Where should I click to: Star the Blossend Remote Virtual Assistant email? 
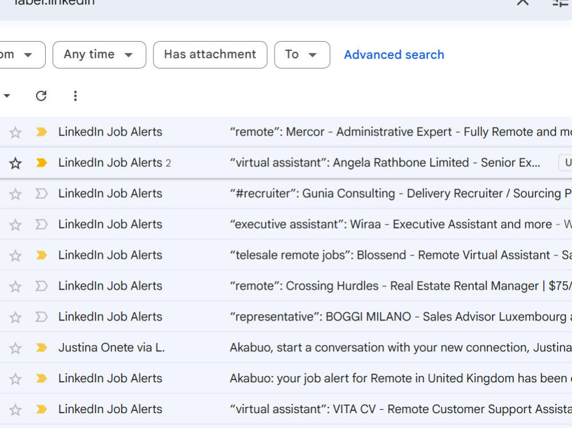tap(15, 255)
